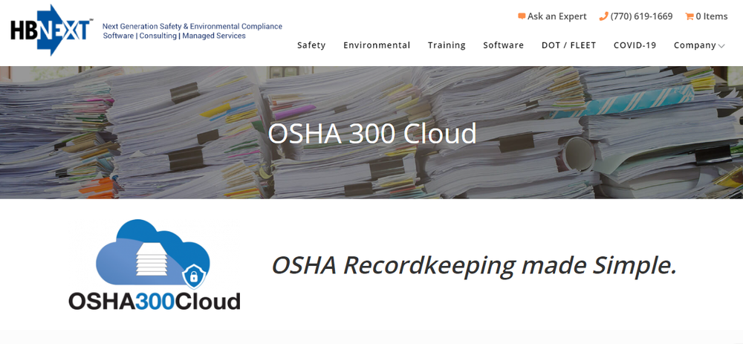Open the Company menu
743x344 pixels.
pos(695,45)
